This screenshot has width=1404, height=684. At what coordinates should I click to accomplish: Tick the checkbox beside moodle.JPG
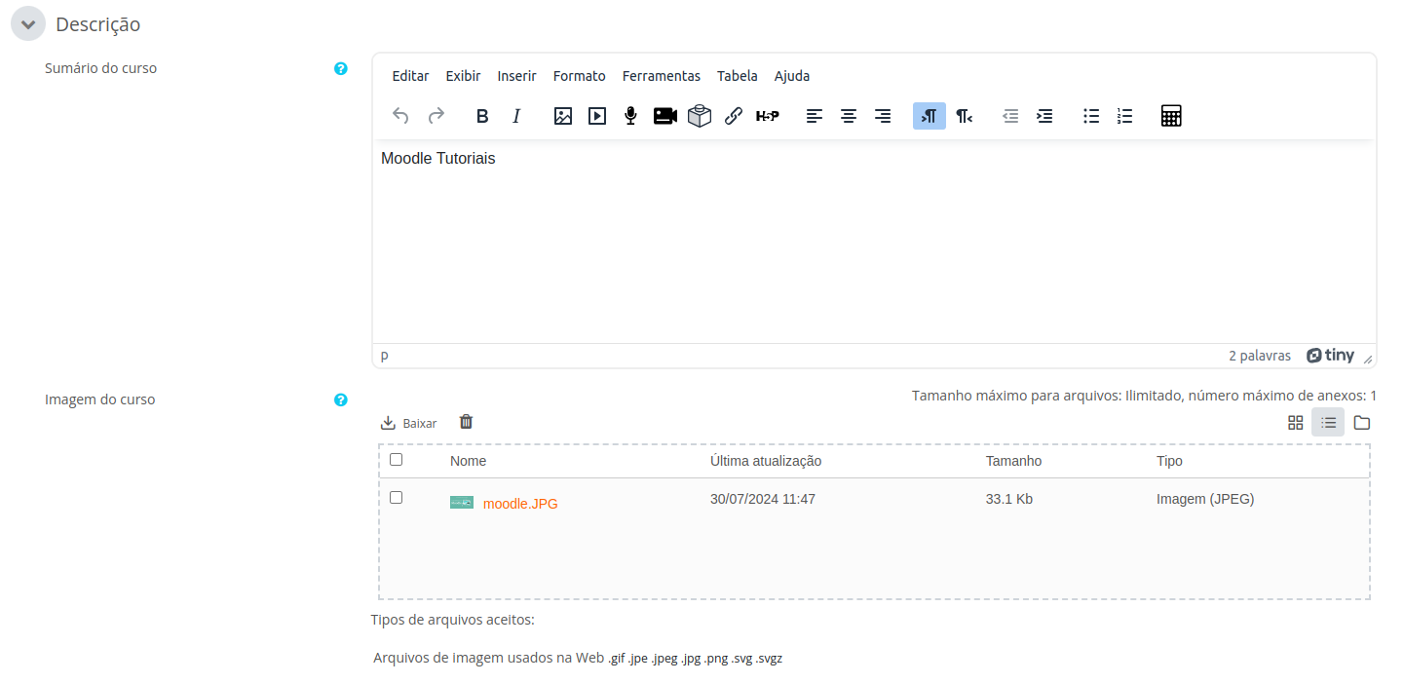[396, 498]
